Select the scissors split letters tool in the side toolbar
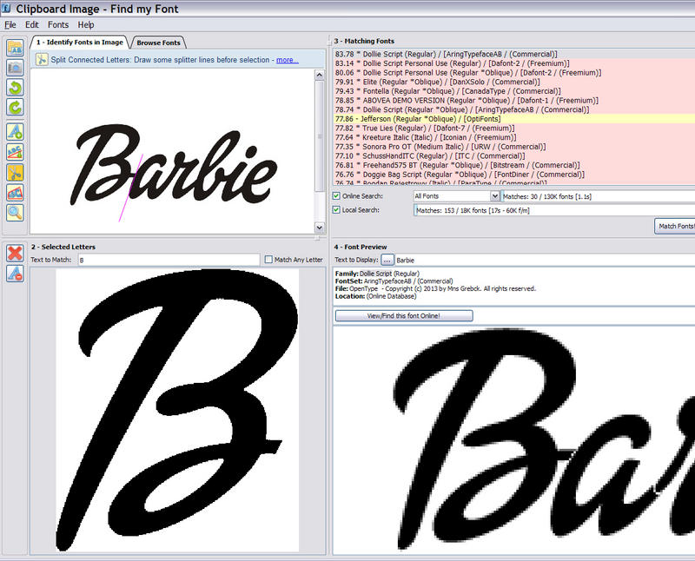 [x=15, y=172]
